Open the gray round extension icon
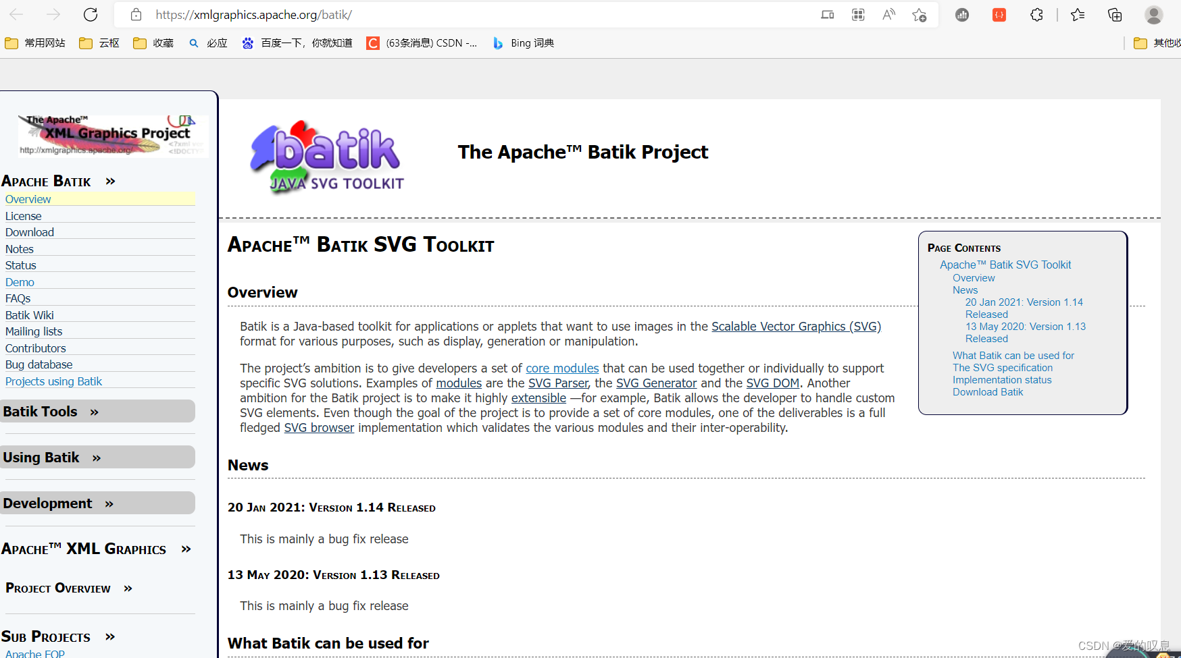 pyautogui.click(x=962, y=15)
